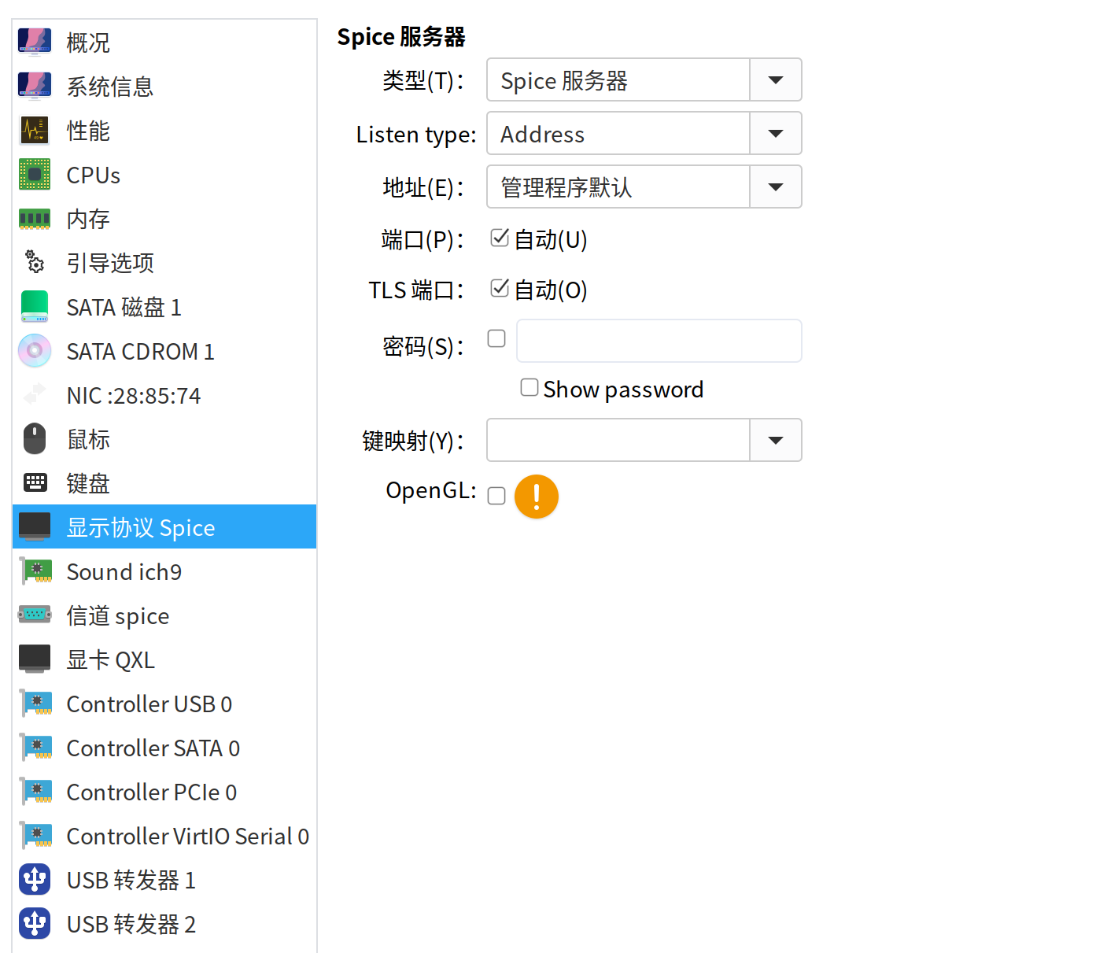Open the SATA 磁盘 1 disk icon

35,307
